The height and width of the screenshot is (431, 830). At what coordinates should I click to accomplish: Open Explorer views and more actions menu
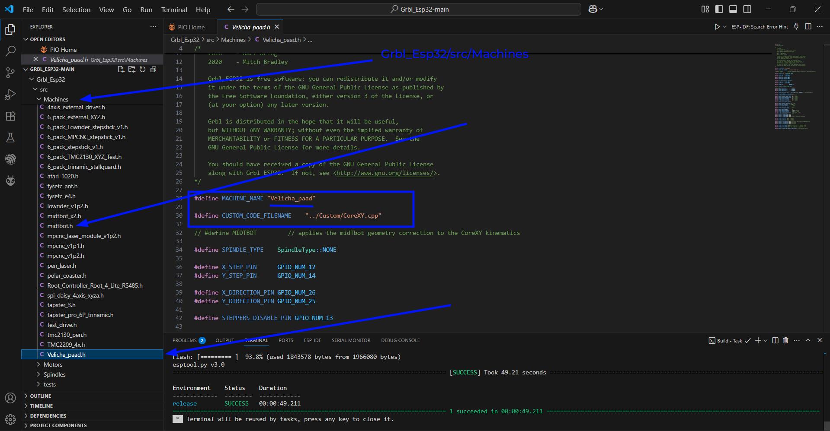pos(153,27)
